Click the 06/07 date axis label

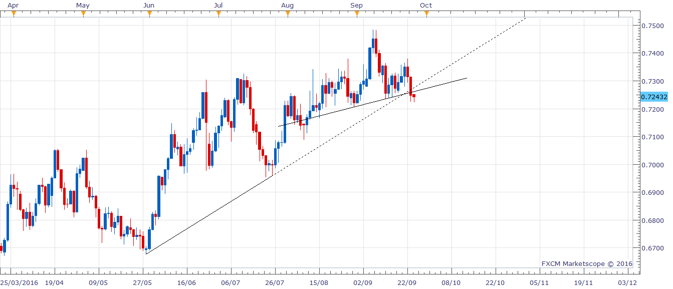tap(230, 283)
